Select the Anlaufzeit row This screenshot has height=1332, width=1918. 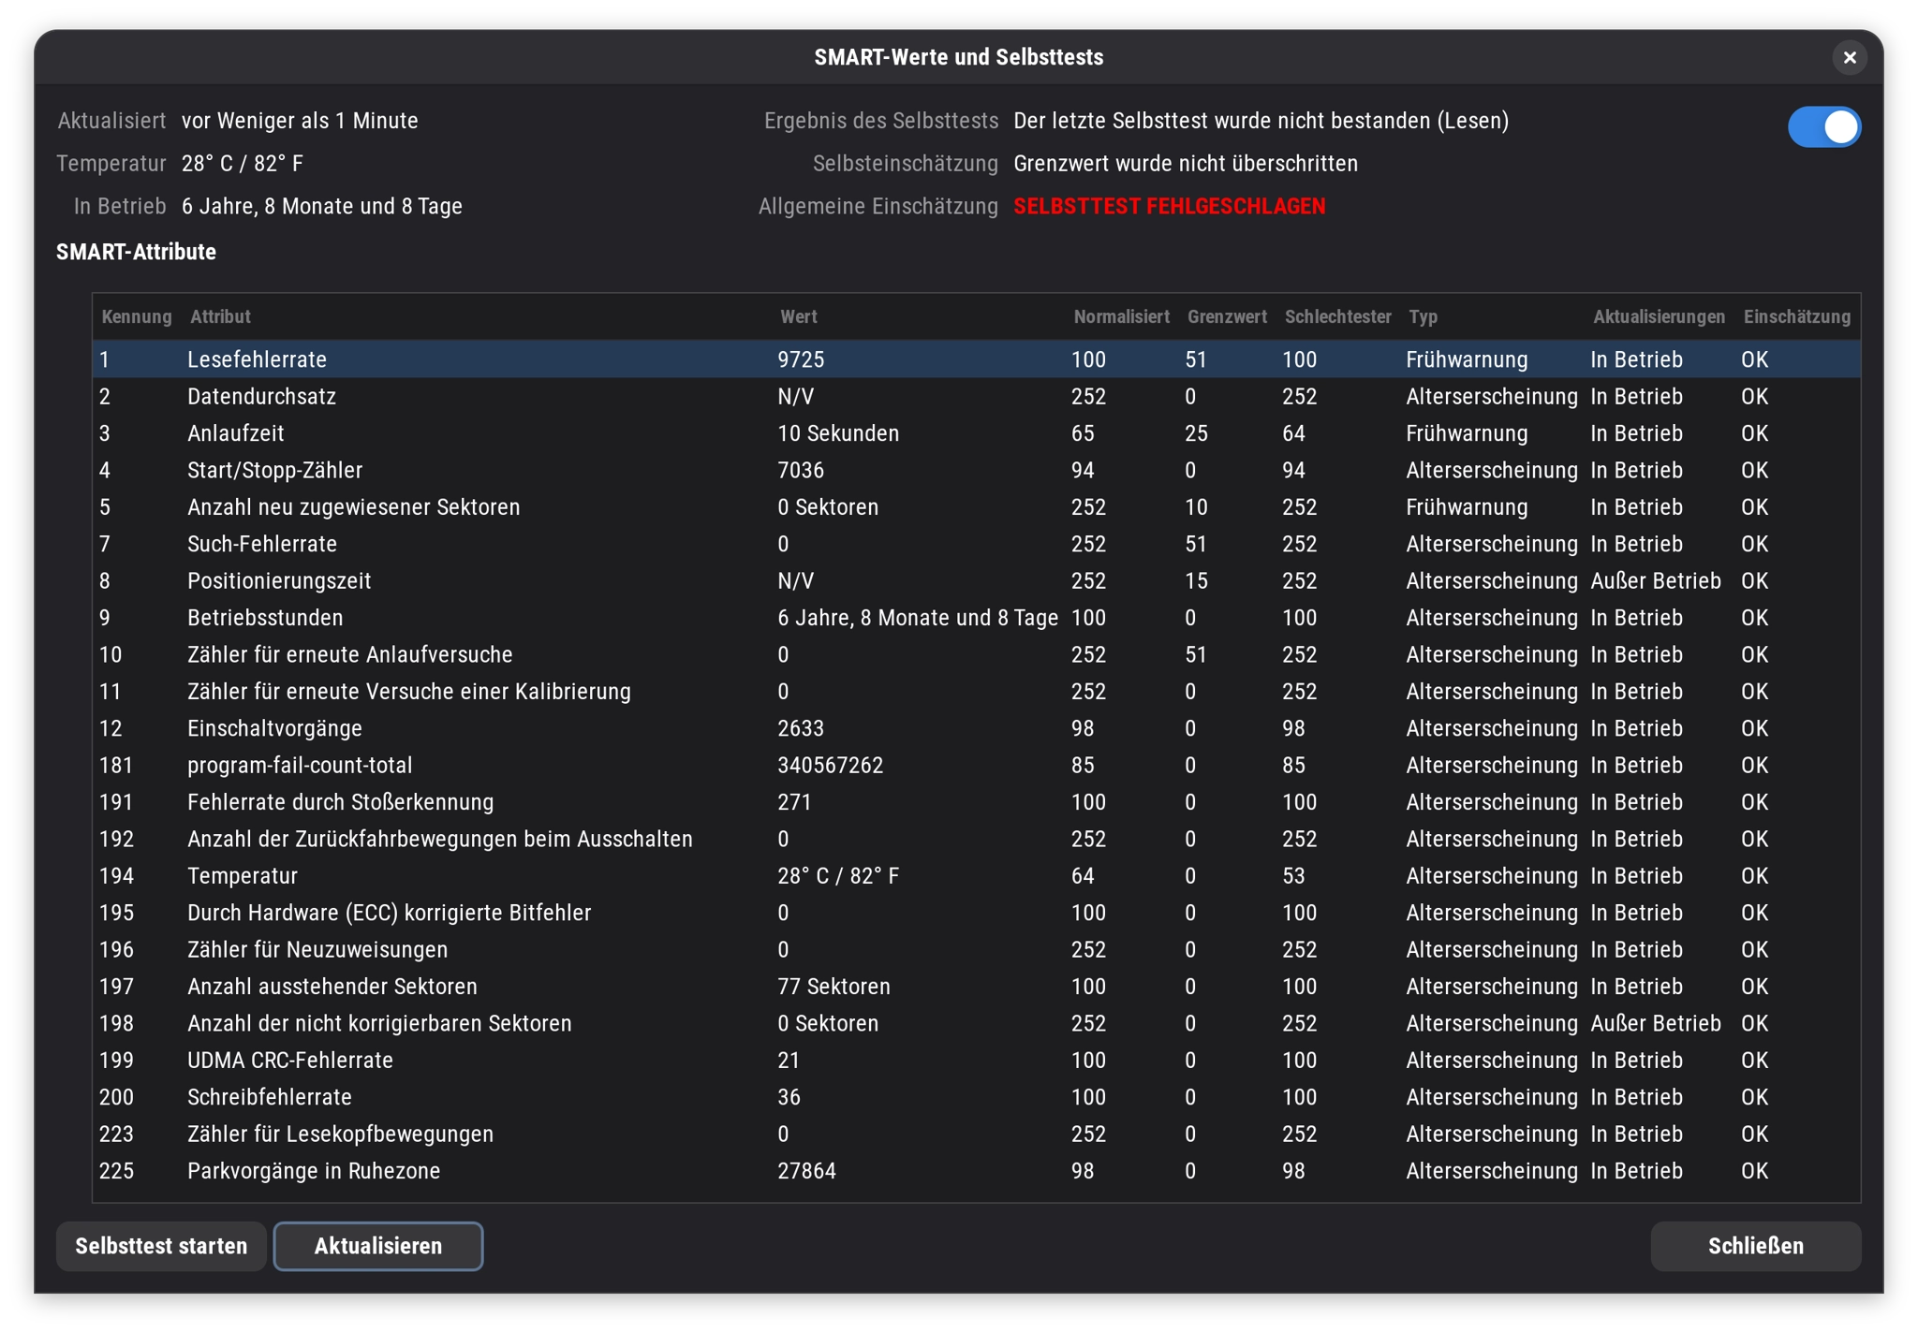pyautogui.click(x=976, y=433)
